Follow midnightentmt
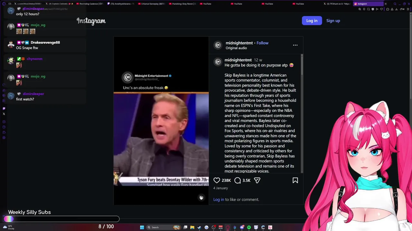The height and width of the screenshot is (231, 412). 262,43
